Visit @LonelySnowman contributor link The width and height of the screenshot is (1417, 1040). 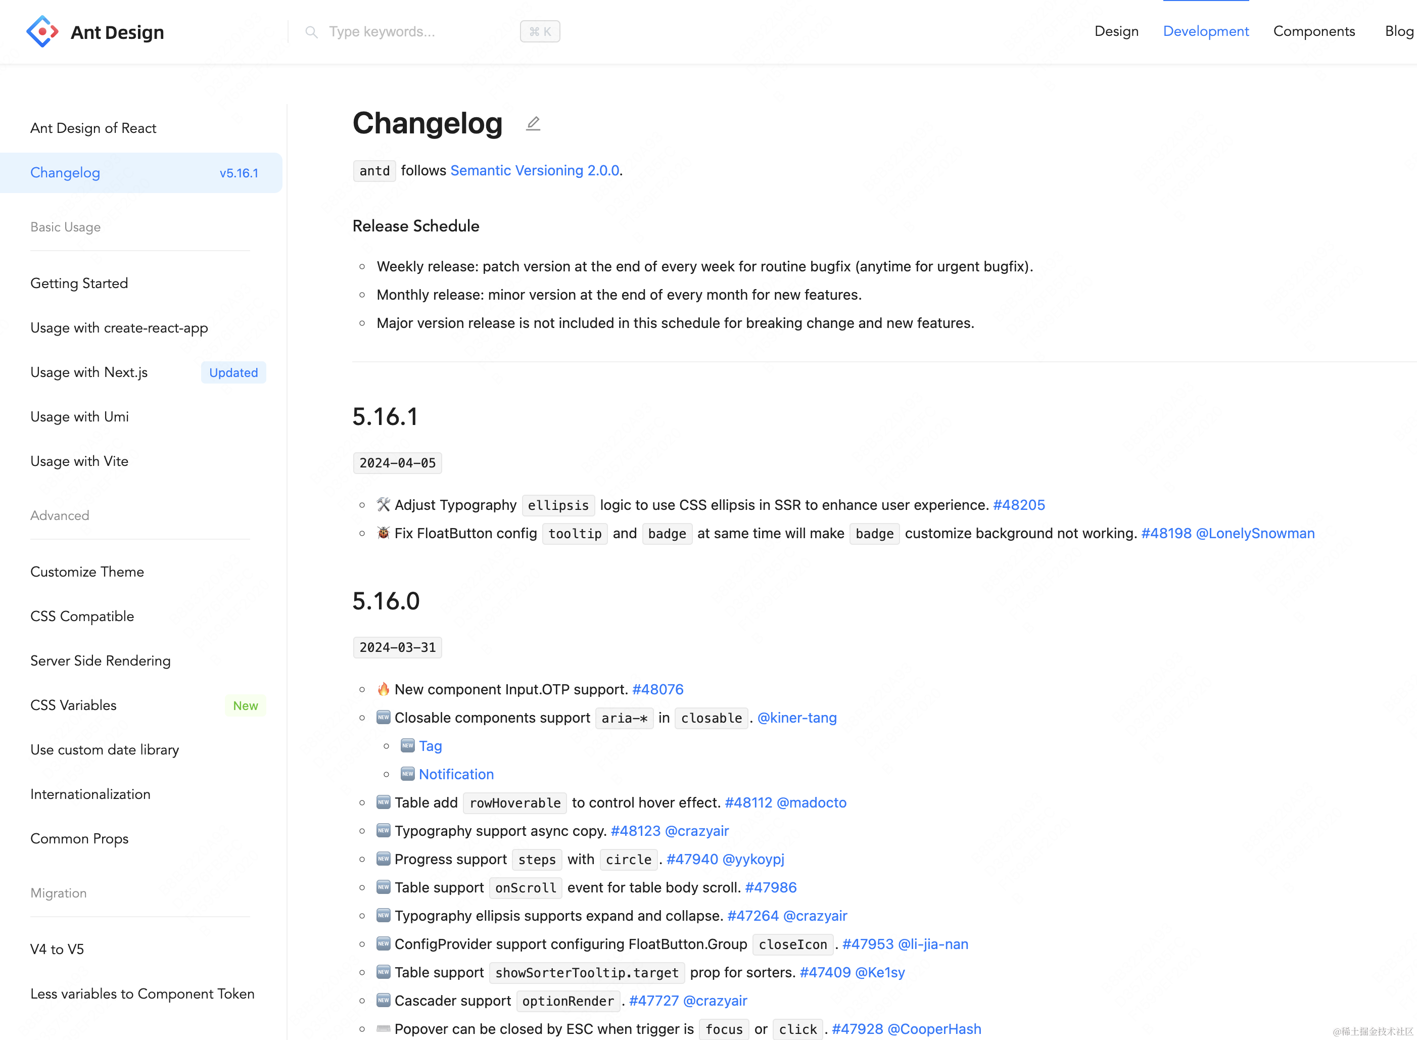tap(1255, 533)
